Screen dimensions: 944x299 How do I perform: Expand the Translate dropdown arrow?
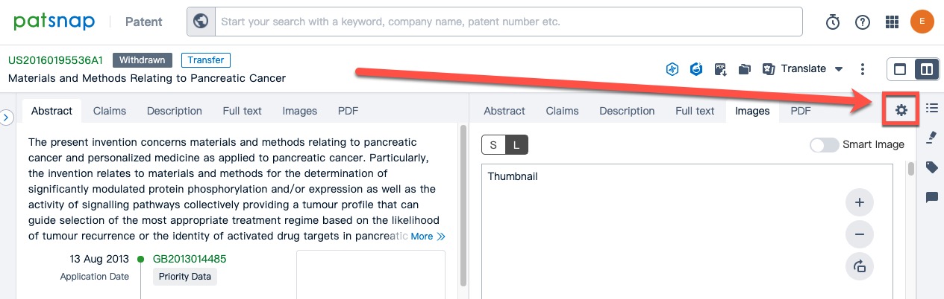[839, 69]
